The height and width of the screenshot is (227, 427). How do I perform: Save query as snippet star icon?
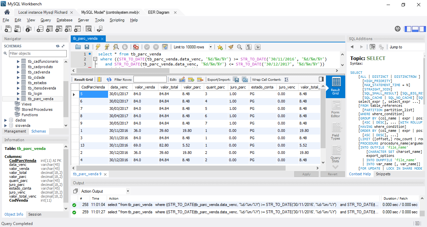point(220,47)
